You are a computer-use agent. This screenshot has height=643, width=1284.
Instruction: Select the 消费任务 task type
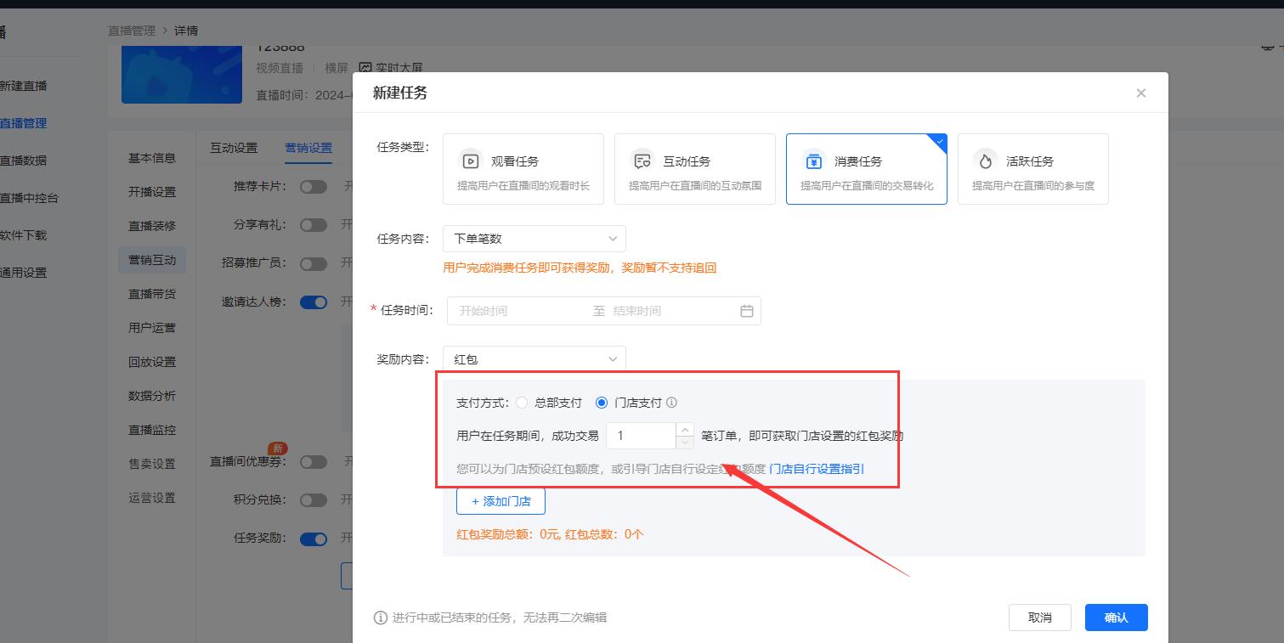click(866, 168)
